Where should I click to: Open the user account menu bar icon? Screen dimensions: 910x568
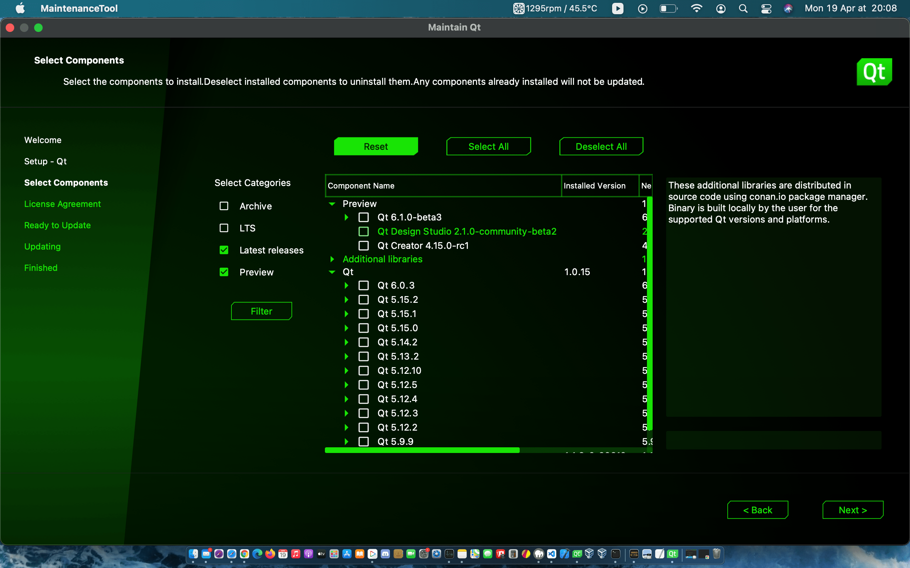point(721,8)
